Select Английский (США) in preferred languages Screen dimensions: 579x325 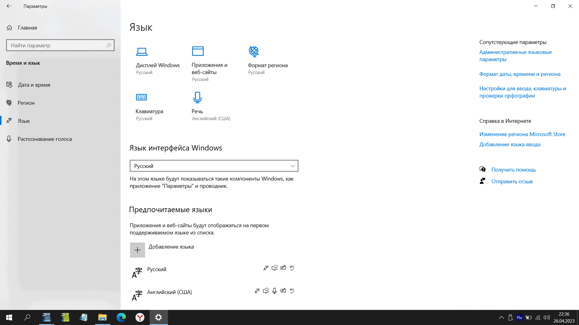(169, 292)
